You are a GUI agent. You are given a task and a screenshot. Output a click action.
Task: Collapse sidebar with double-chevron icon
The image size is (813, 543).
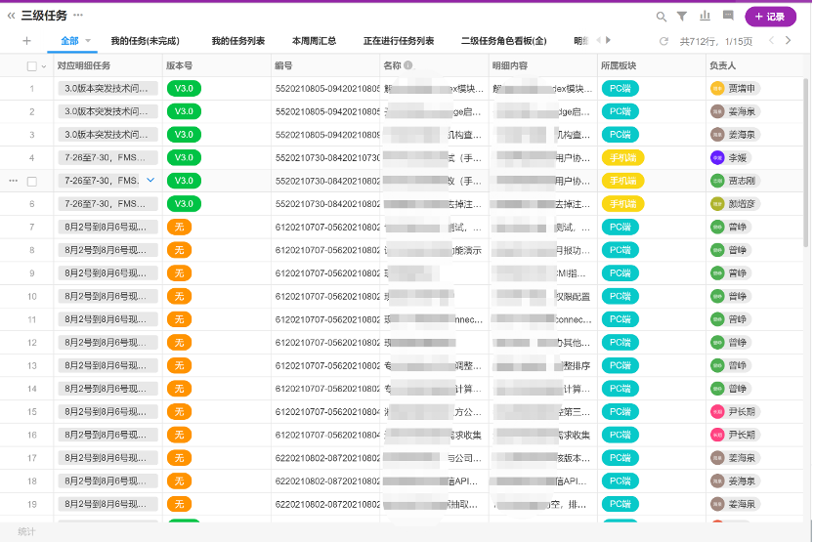click(12, 16)
